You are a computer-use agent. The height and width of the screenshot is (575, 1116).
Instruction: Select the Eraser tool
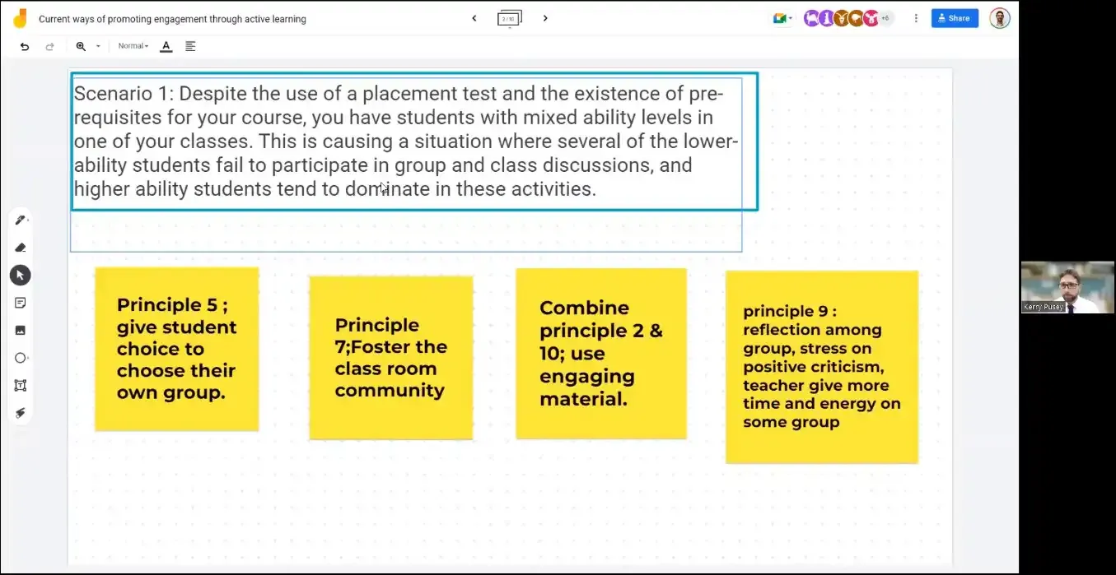21,248
